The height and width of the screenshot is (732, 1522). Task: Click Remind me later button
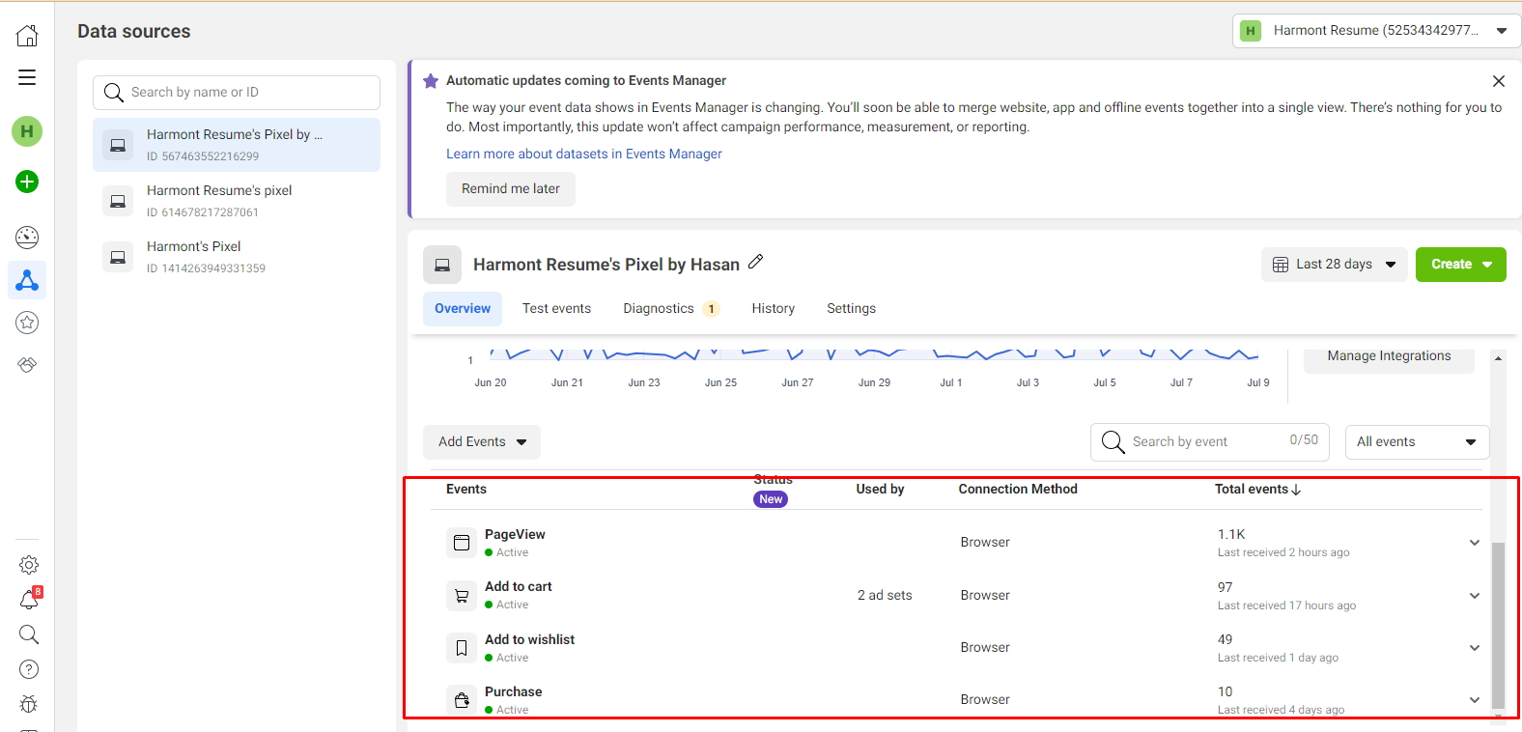(511, 189)
